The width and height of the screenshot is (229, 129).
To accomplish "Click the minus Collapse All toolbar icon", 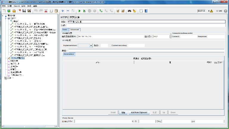I will tap(68, 11).
